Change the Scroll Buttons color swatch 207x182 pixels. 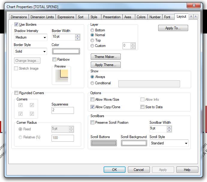104,143
